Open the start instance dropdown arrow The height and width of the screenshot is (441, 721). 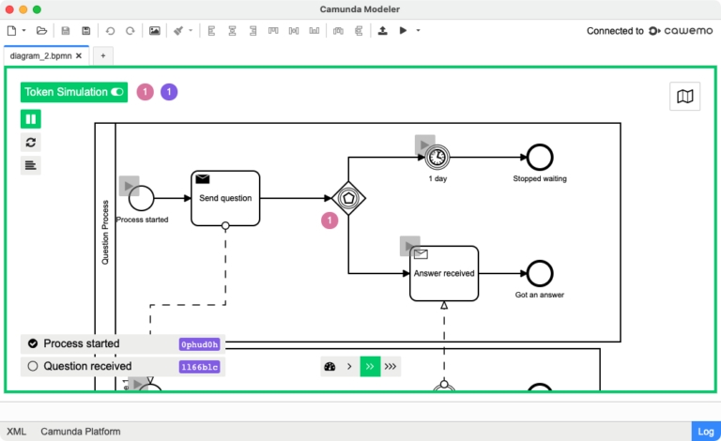[418, 31]
